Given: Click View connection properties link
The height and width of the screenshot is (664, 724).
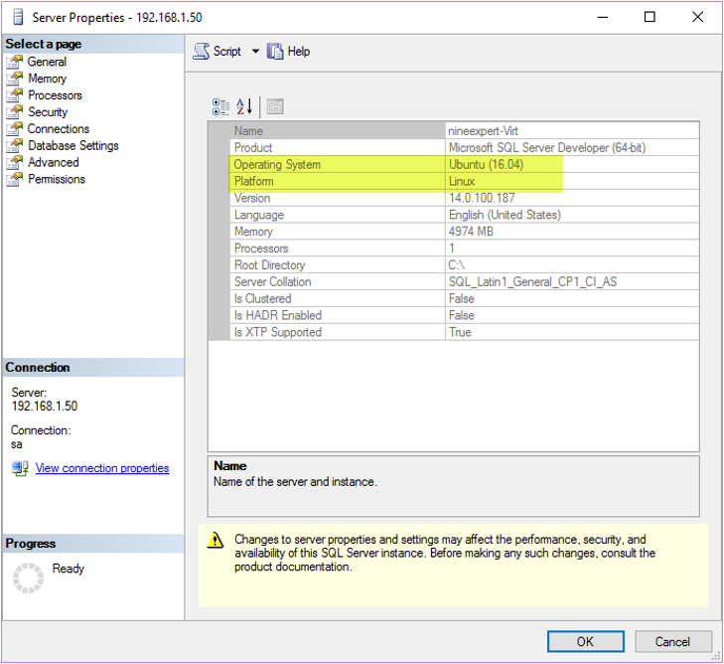Looking at the screenshot, I should [101, 468].
